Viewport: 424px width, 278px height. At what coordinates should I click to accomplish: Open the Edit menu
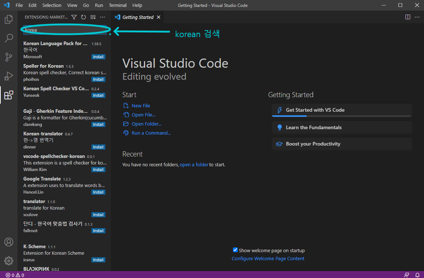32,5
